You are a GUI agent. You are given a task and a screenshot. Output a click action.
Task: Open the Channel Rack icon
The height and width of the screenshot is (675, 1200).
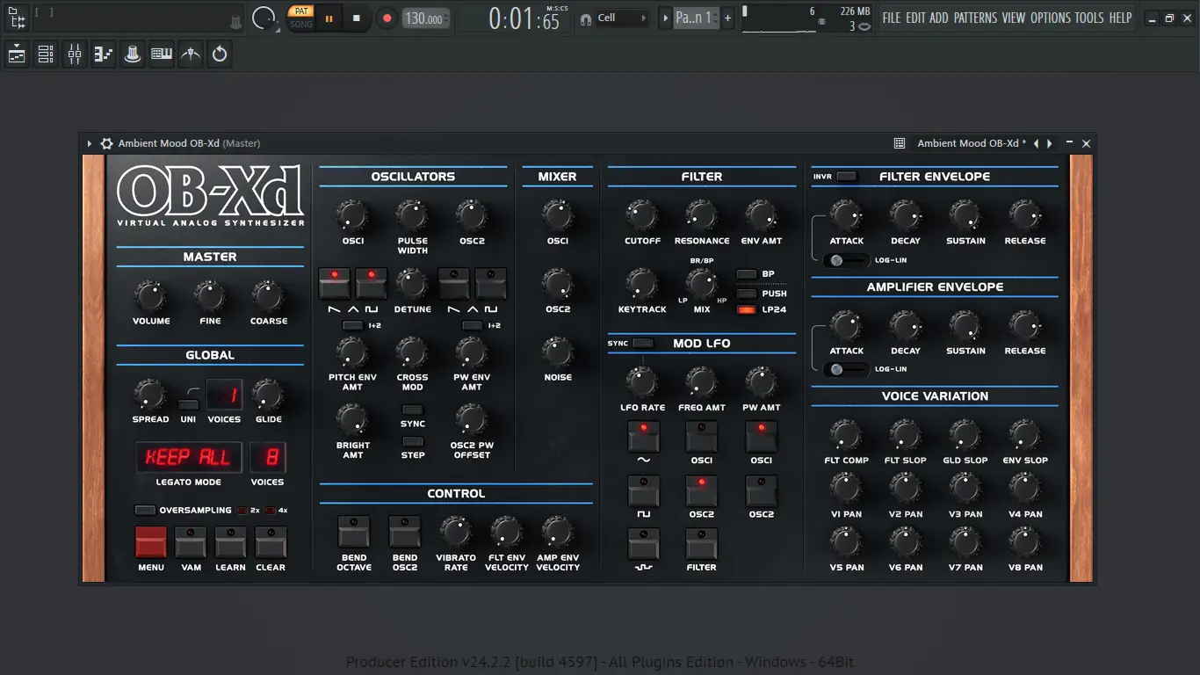45,54
